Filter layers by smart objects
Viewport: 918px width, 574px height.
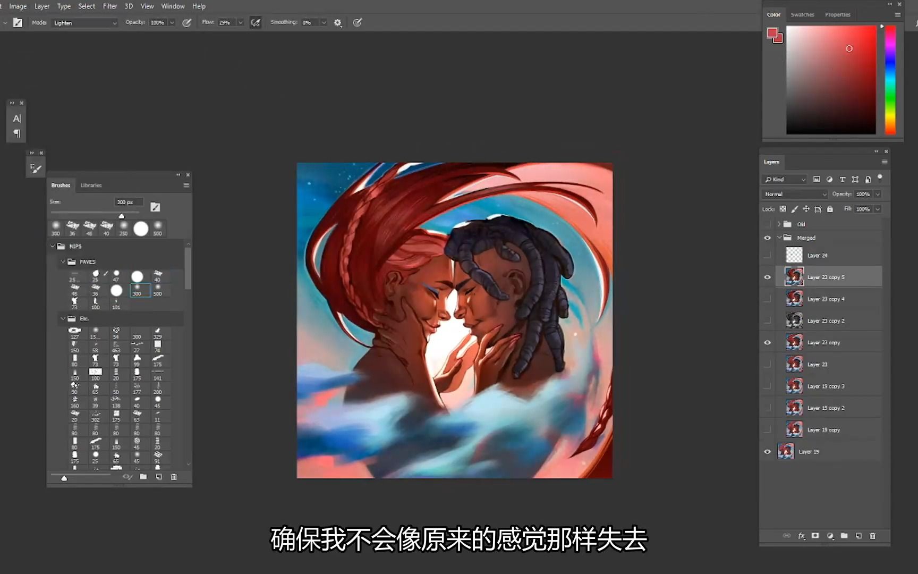868,179
